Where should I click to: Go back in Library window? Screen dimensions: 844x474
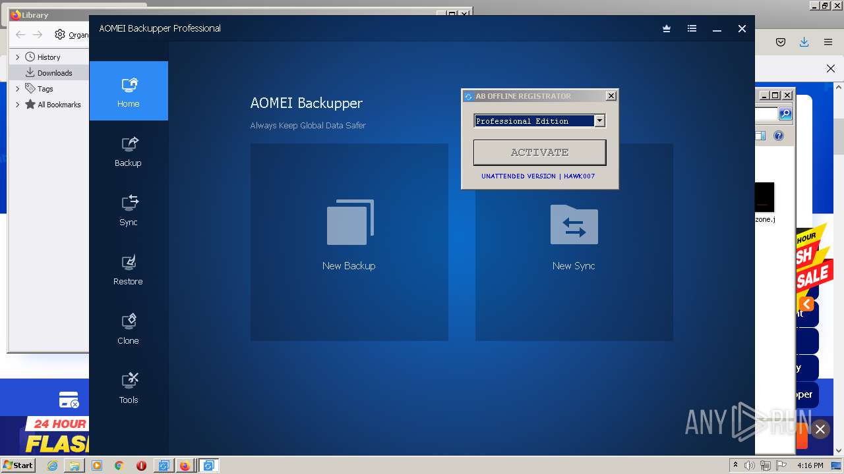click(x=20, y=35)
